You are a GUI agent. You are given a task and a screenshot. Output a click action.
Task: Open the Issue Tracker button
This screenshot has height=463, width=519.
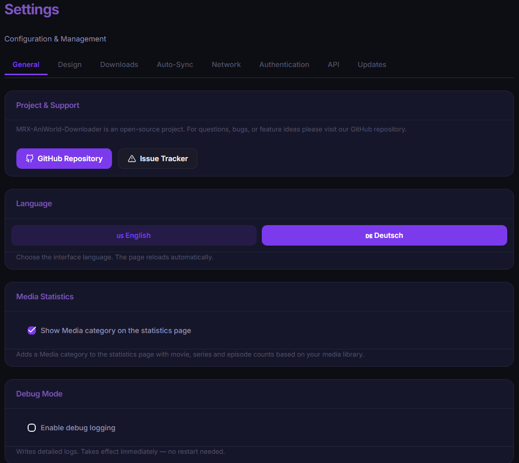157,159
